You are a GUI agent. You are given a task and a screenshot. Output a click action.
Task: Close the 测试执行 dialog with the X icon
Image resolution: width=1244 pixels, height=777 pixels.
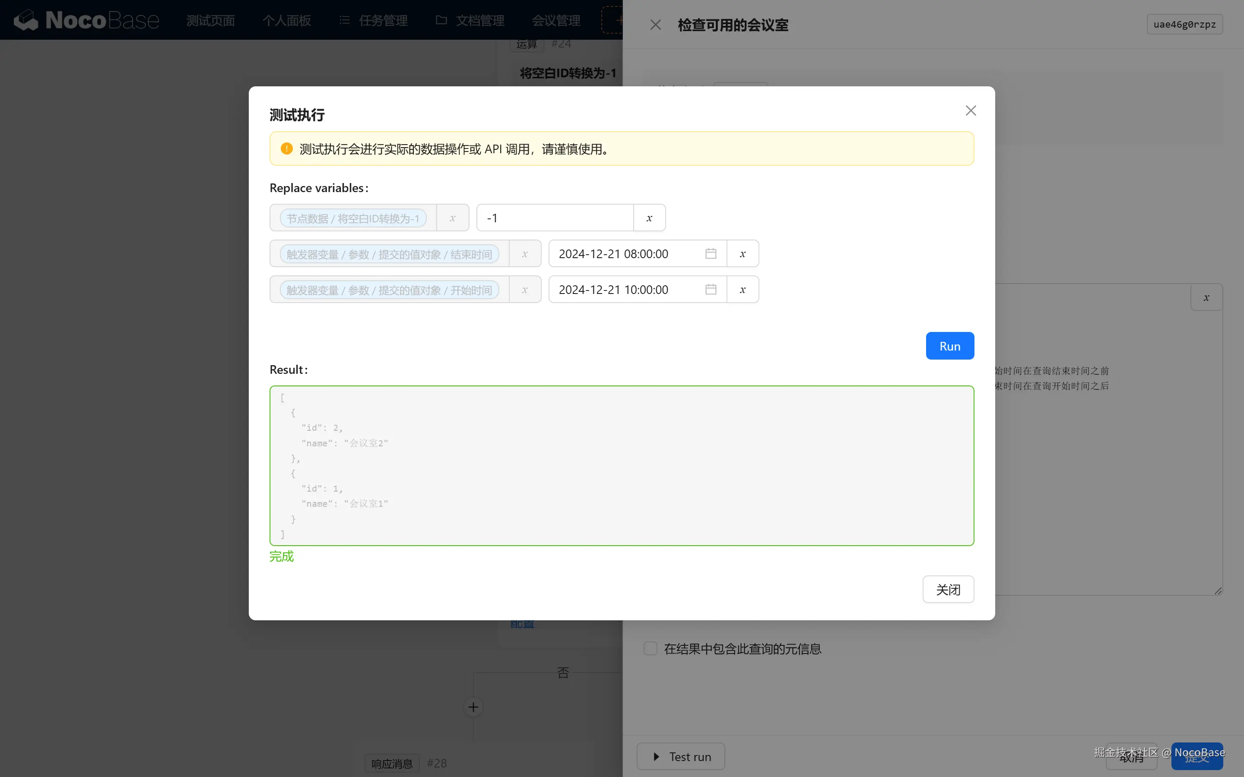(970, 111)
